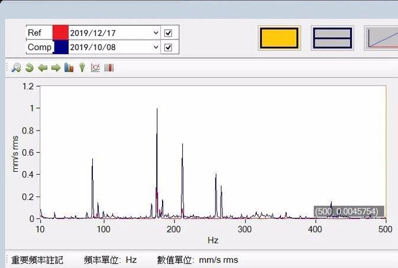Select the single-pane yellow view button

[x=280, y=38]
